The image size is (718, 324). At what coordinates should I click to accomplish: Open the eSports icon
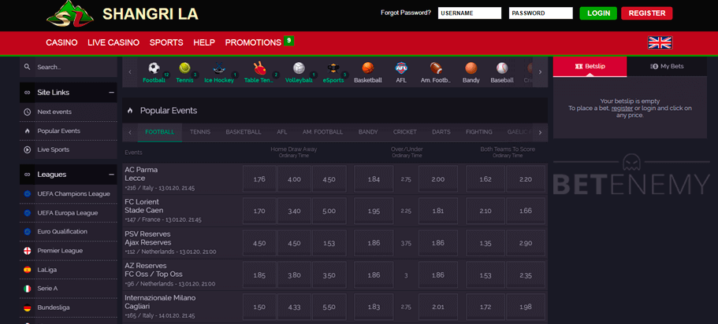333,68
